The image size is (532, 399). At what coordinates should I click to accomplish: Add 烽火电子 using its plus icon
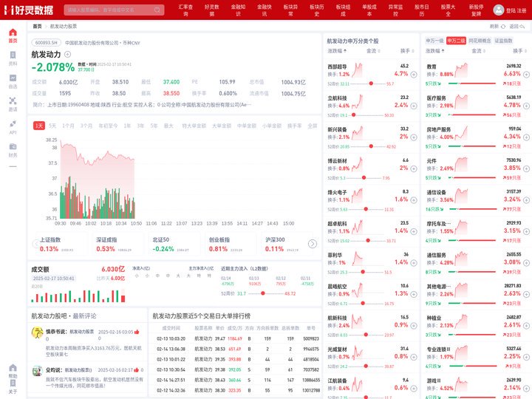(x=414, y=200)
